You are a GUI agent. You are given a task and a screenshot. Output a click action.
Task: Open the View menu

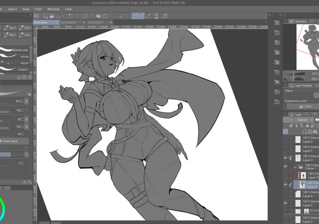coord(26,9)
